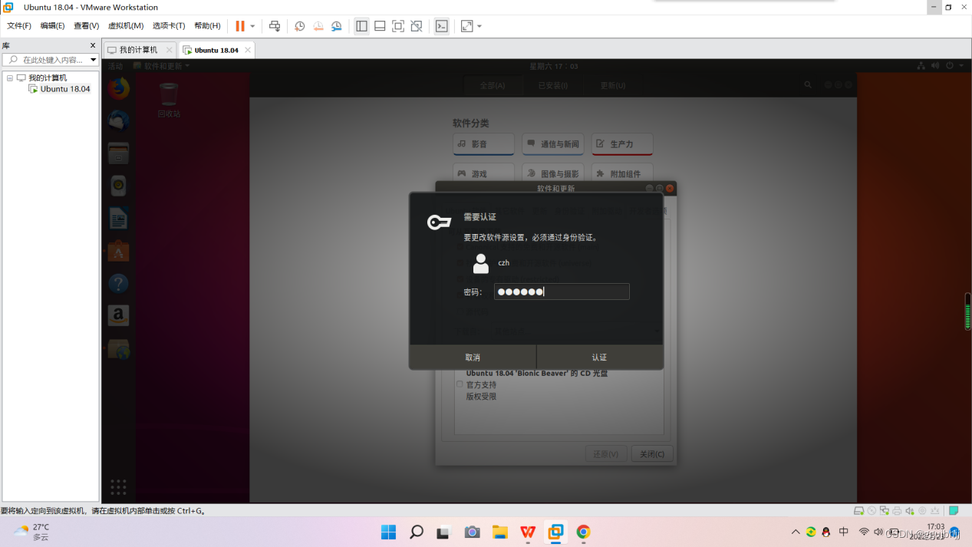
Task: Toggle the library sidebar view icon
Action: pos(361,26)
